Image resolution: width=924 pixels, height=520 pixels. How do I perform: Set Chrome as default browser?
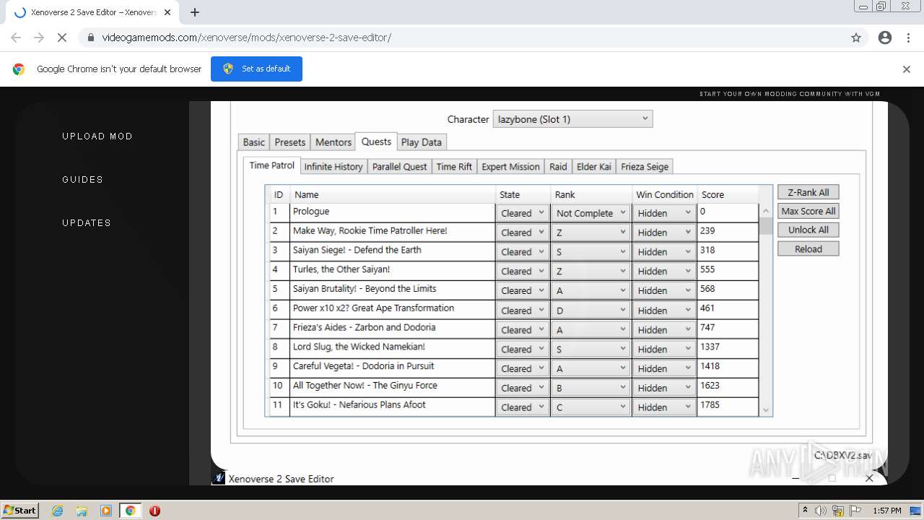pyautogui.click(x=256, y=69)
